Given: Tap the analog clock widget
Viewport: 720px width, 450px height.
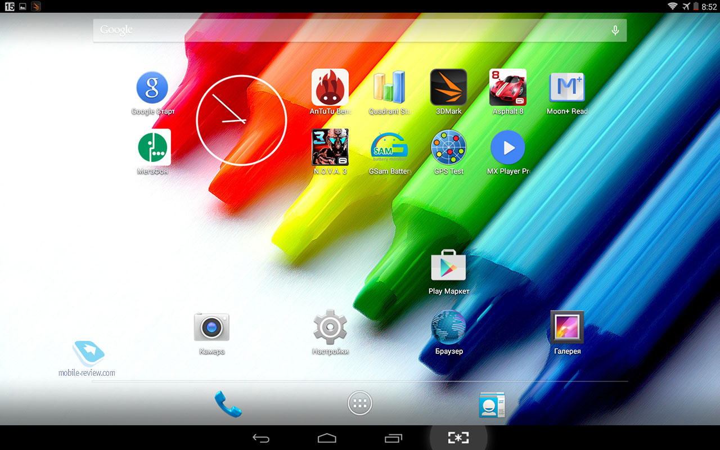Looking at the screenshot, I should coord(241,120).
